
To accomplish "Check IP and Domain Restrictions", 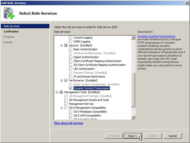I will pyautogui.click(x=70, y=76).
